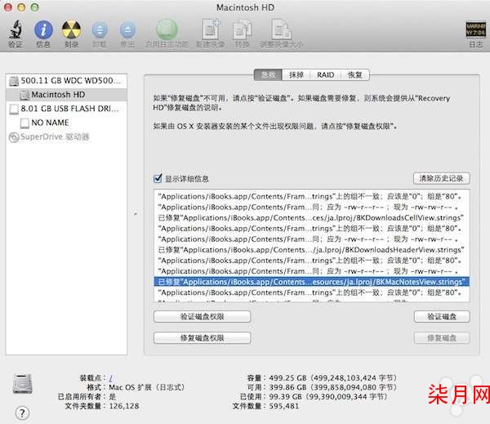This screenshot has height=424, width=490.
Task: Select the Macintosh HD volume in sidebar
Action: tap(66, 95)
